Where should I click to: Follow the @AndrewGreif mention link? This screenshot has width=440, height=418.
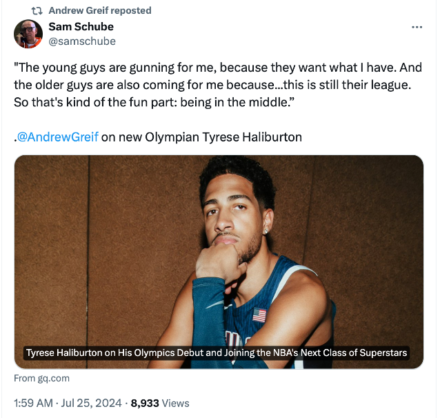click(58, 137)
